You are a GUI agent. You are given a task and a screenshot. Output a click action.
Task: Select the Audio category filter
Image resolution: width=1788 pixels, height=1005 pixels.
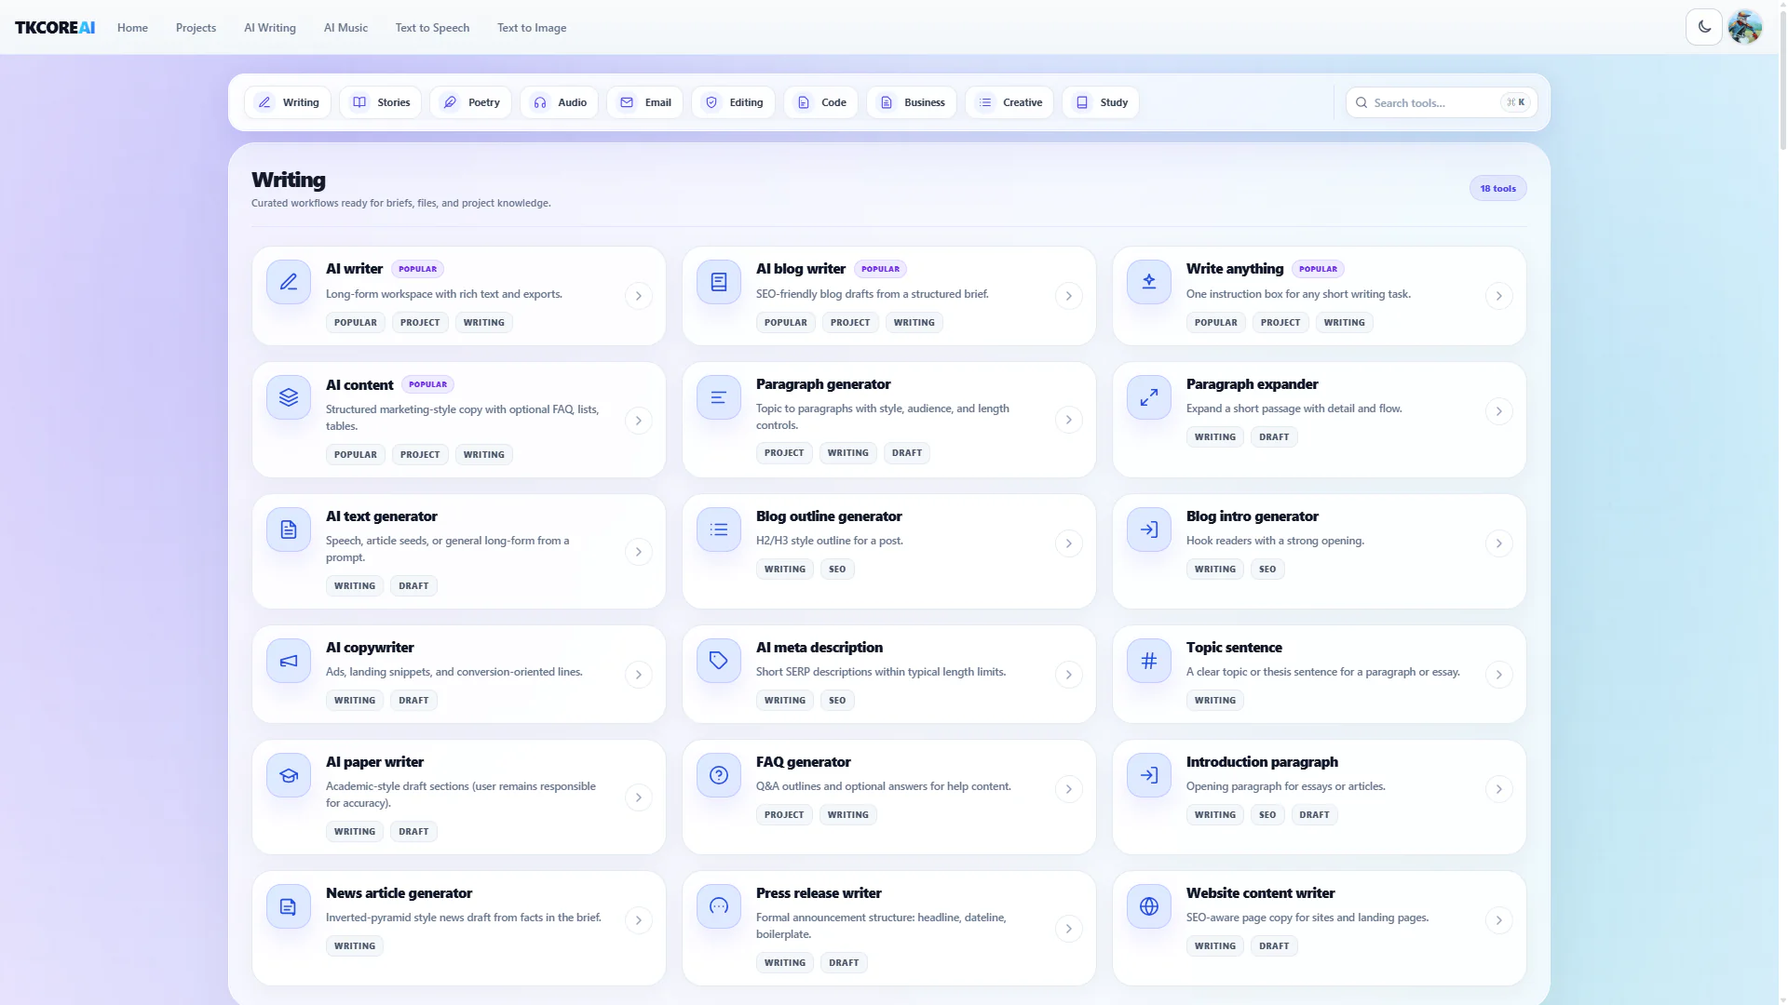(x=560, y=102)
